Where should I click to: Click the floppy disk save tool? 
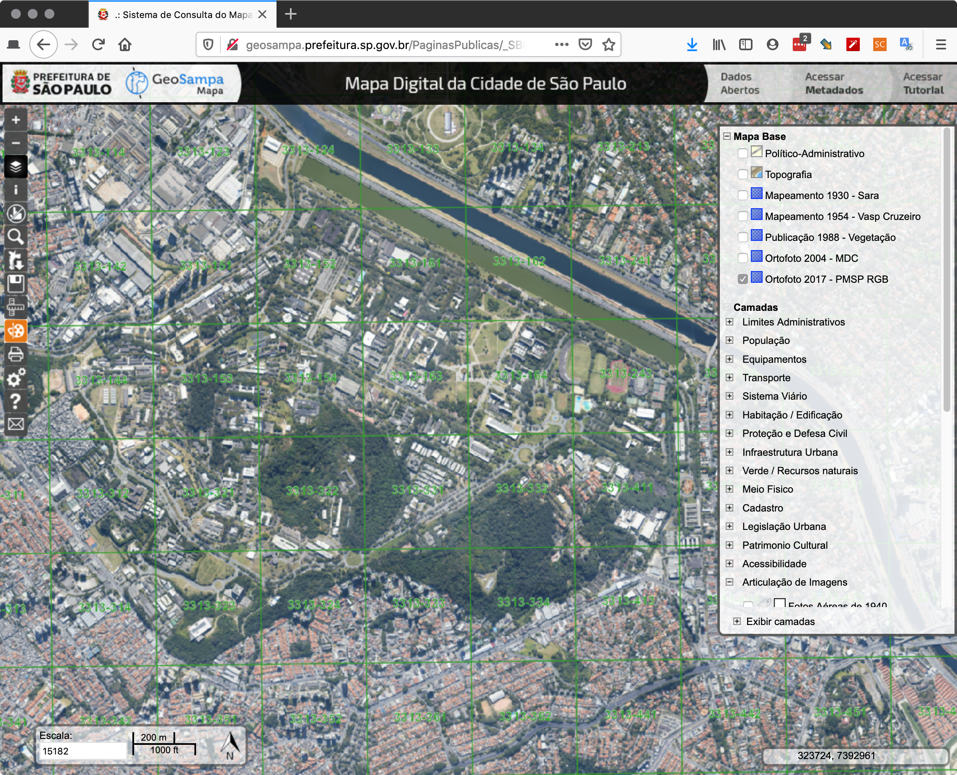16,284
